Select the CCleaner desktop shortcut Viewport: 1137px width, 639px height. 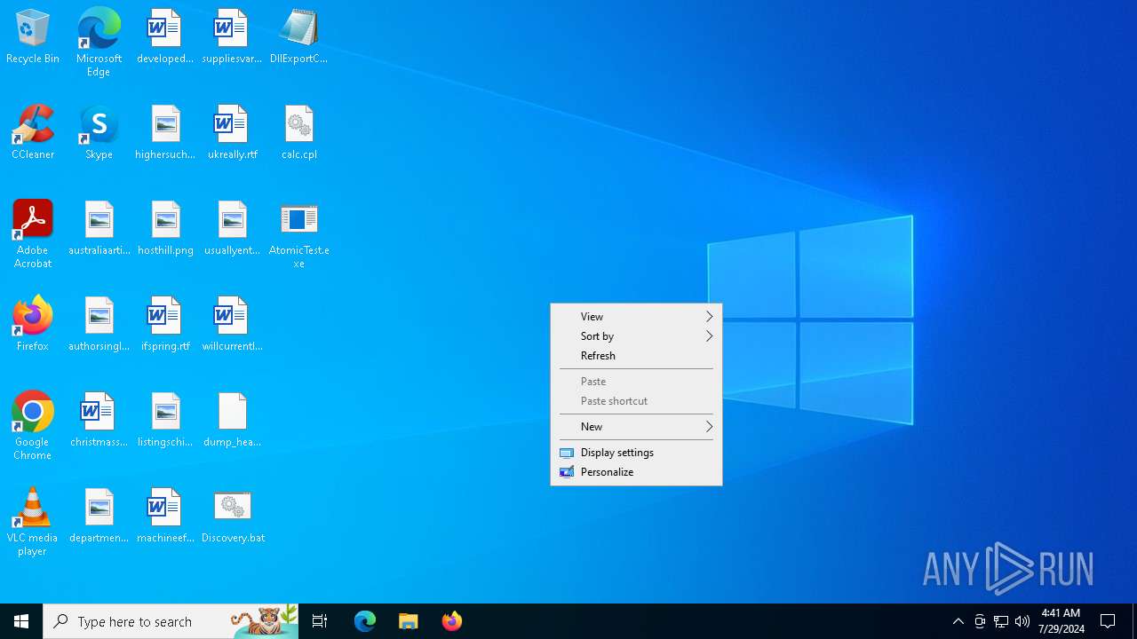click(x=33, y=133)
